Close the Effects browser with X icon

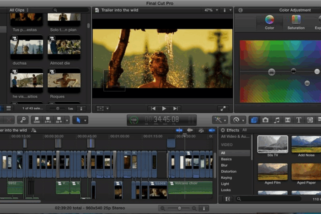click(223, 130)
